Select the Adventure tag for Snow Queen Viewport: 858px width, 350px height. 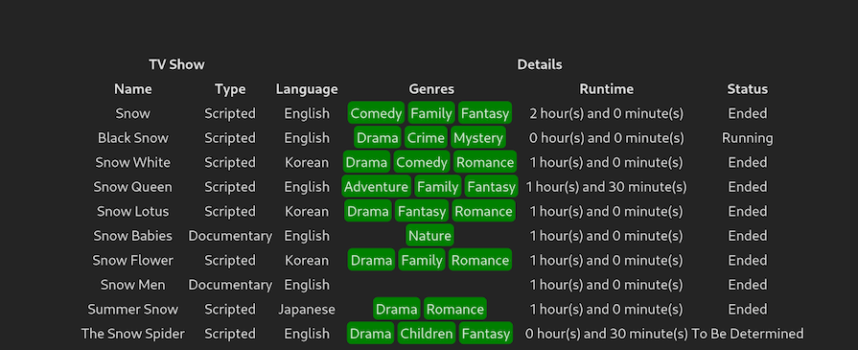pos(376,187)
